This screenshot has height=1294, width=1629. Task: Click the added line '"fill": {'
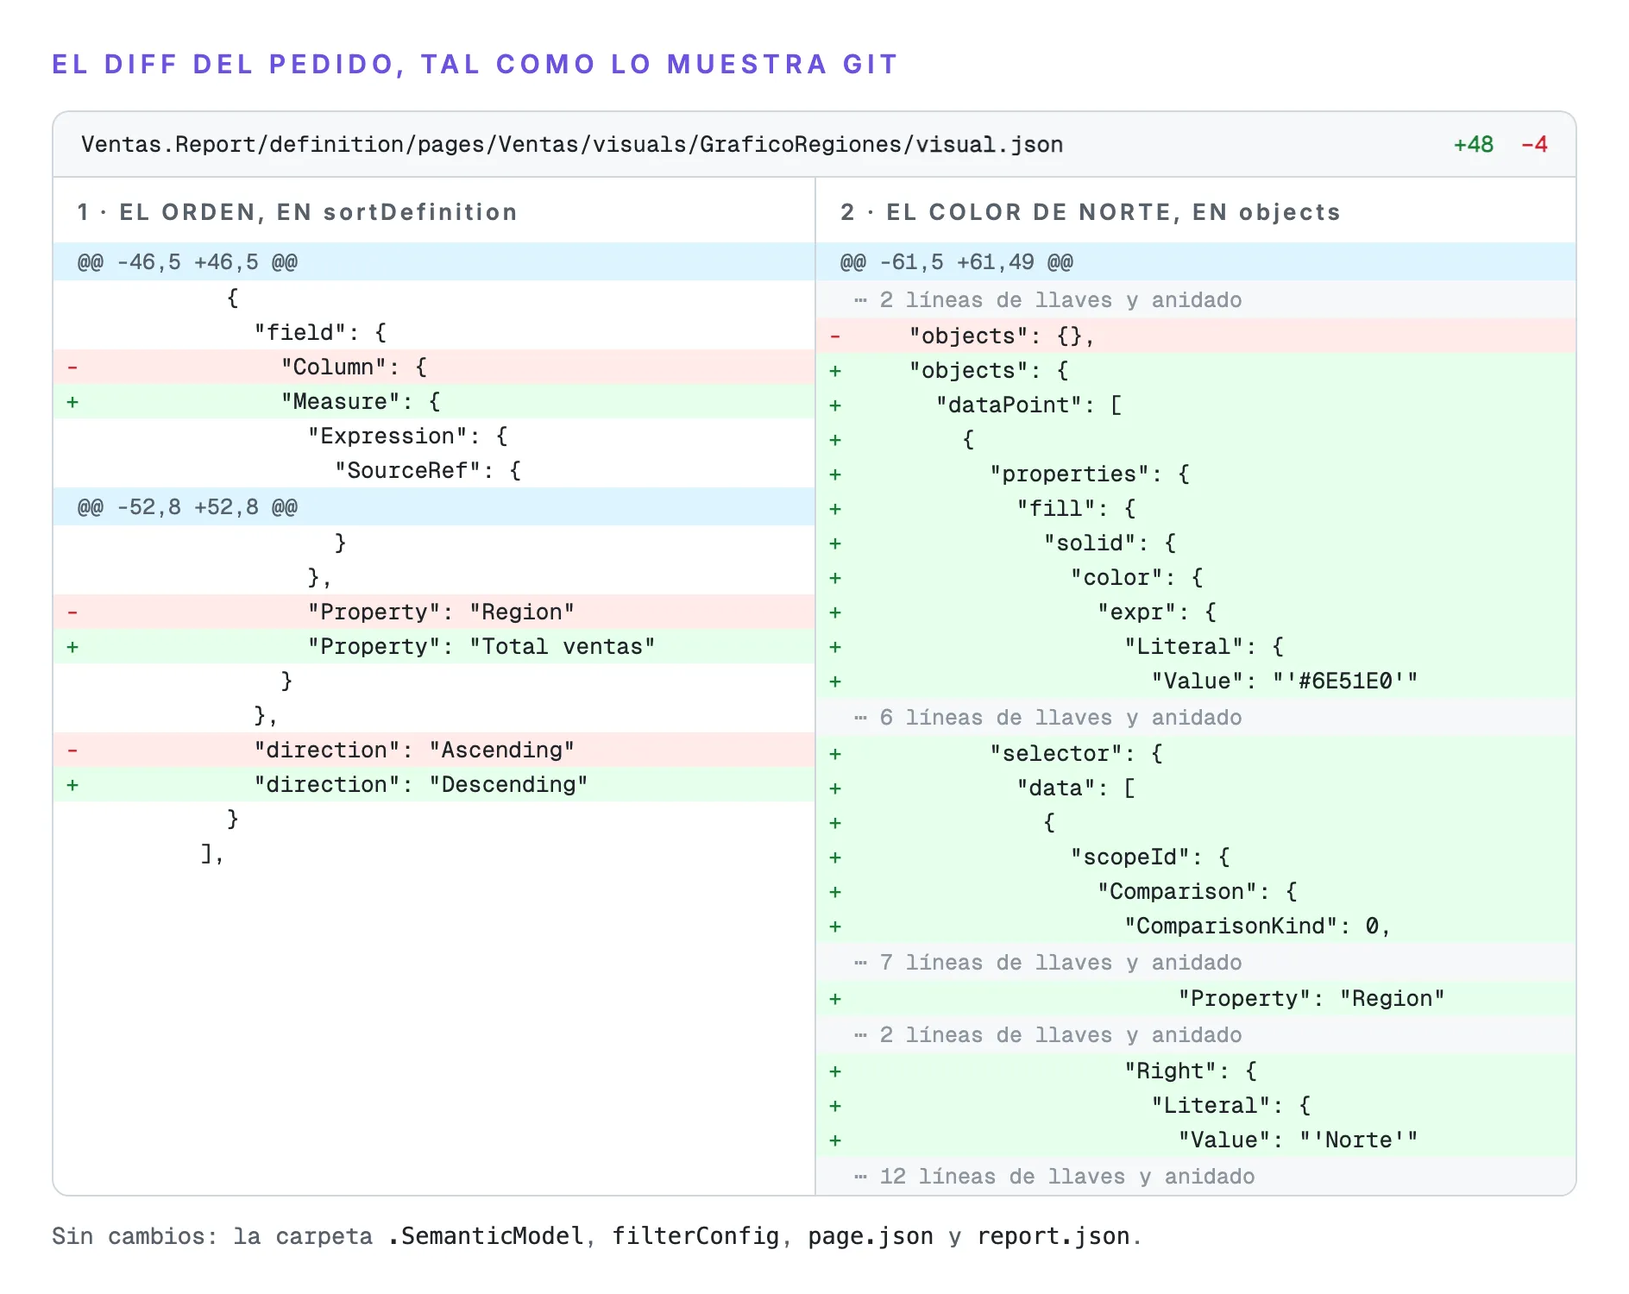click(1196, 509)
